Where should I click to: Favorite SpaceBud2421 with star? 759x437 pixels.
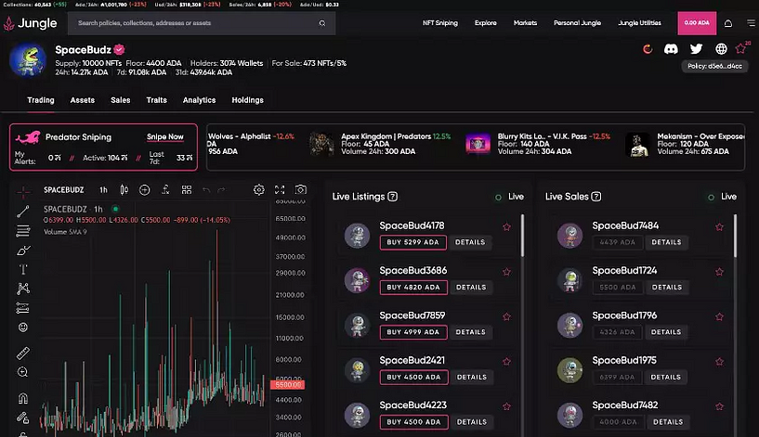click(506, 362)
